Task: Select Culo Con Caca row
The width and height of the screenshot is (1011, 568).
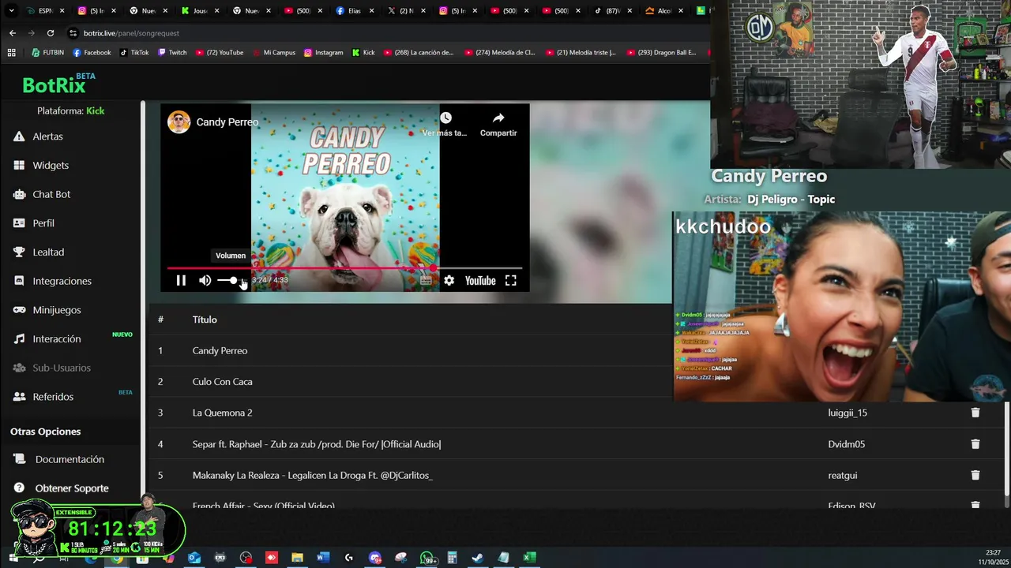Action: pyautogui.click(x=411, y=382)
